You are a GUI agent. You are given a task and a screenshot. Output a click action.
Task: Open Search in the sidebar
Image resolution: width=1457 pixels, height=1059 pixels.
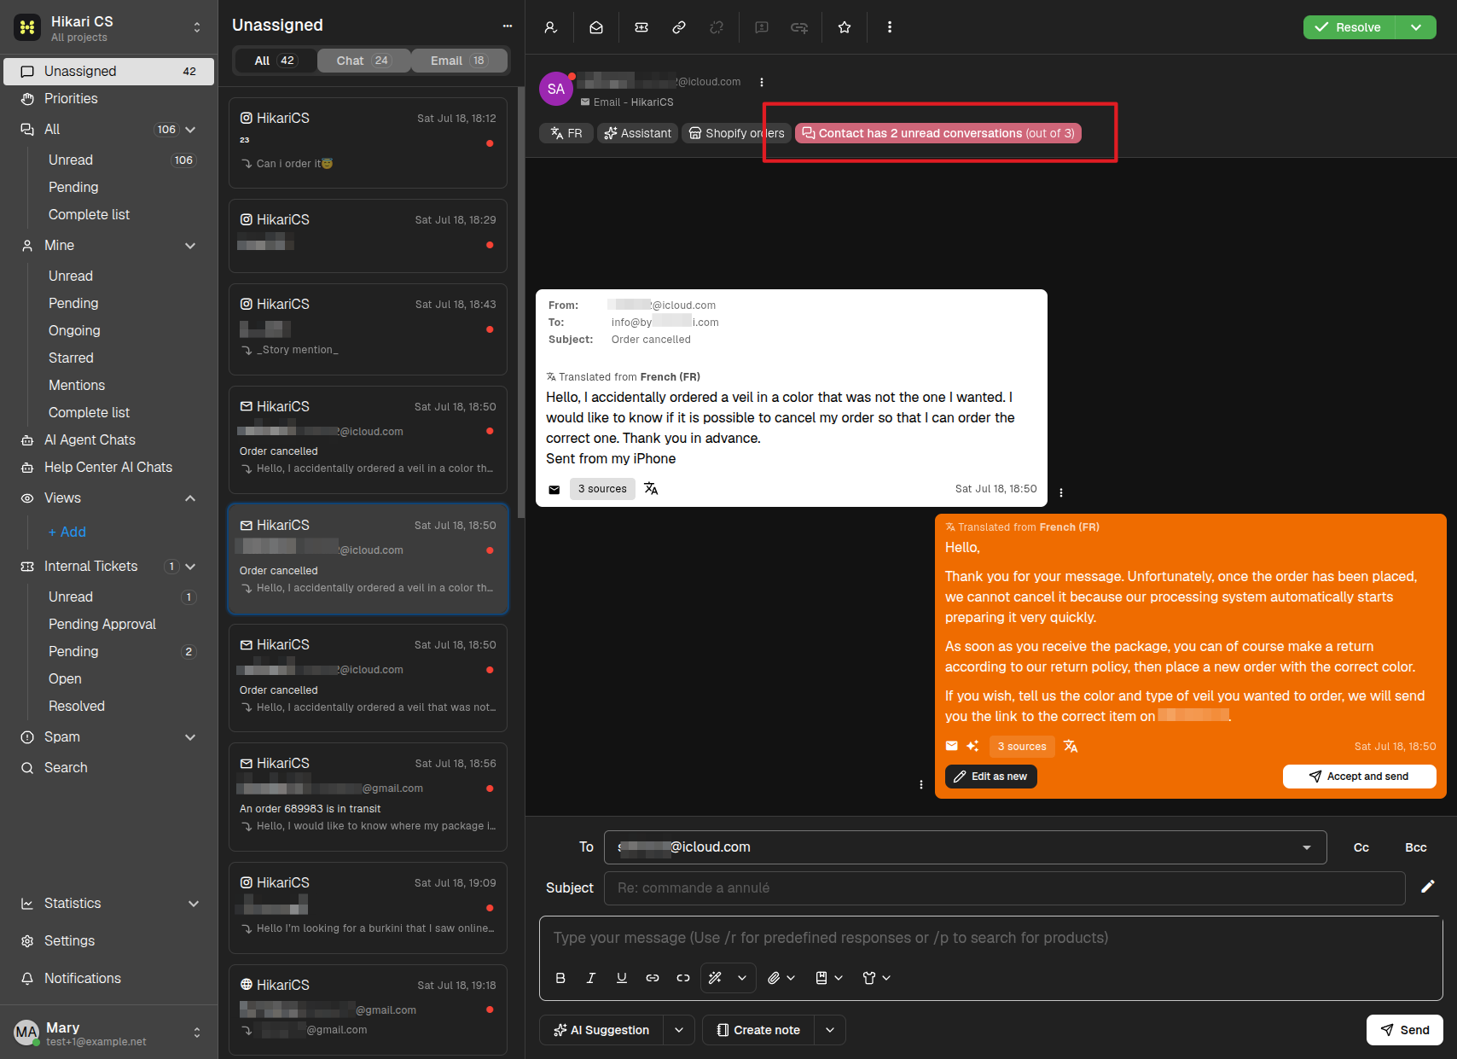[109, 768]
